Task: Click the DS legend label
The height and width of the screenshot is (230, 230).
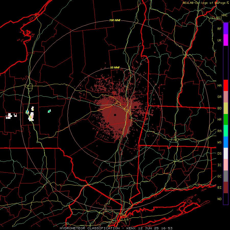Action: [220, 154]
